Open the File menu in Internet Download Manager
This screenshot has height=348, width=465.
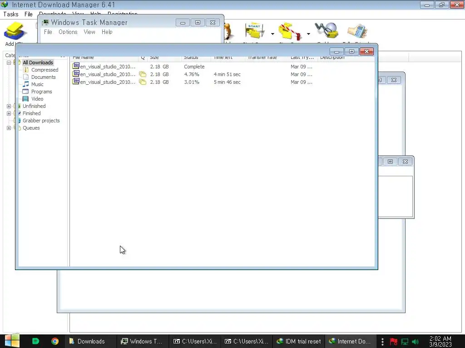(x=29, y=14)
